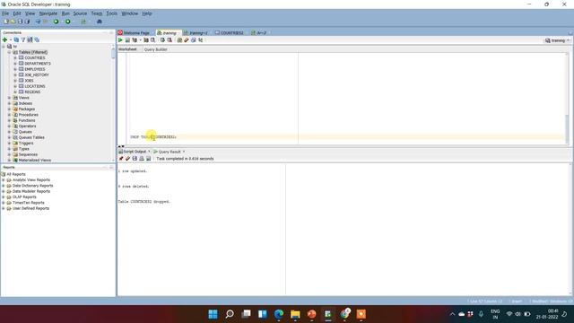Click the Filter funnel icon in Connections panel
The image size is (574, 323).
pyautogui.click(x=23, y=39)
